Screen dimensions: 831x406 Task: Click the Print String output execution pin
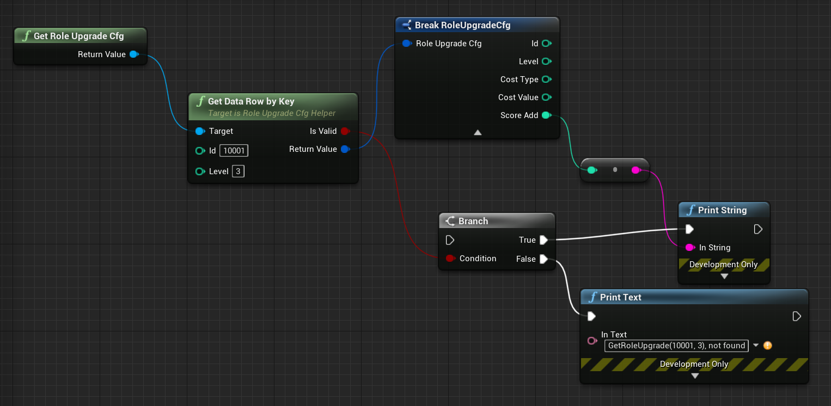758,229
